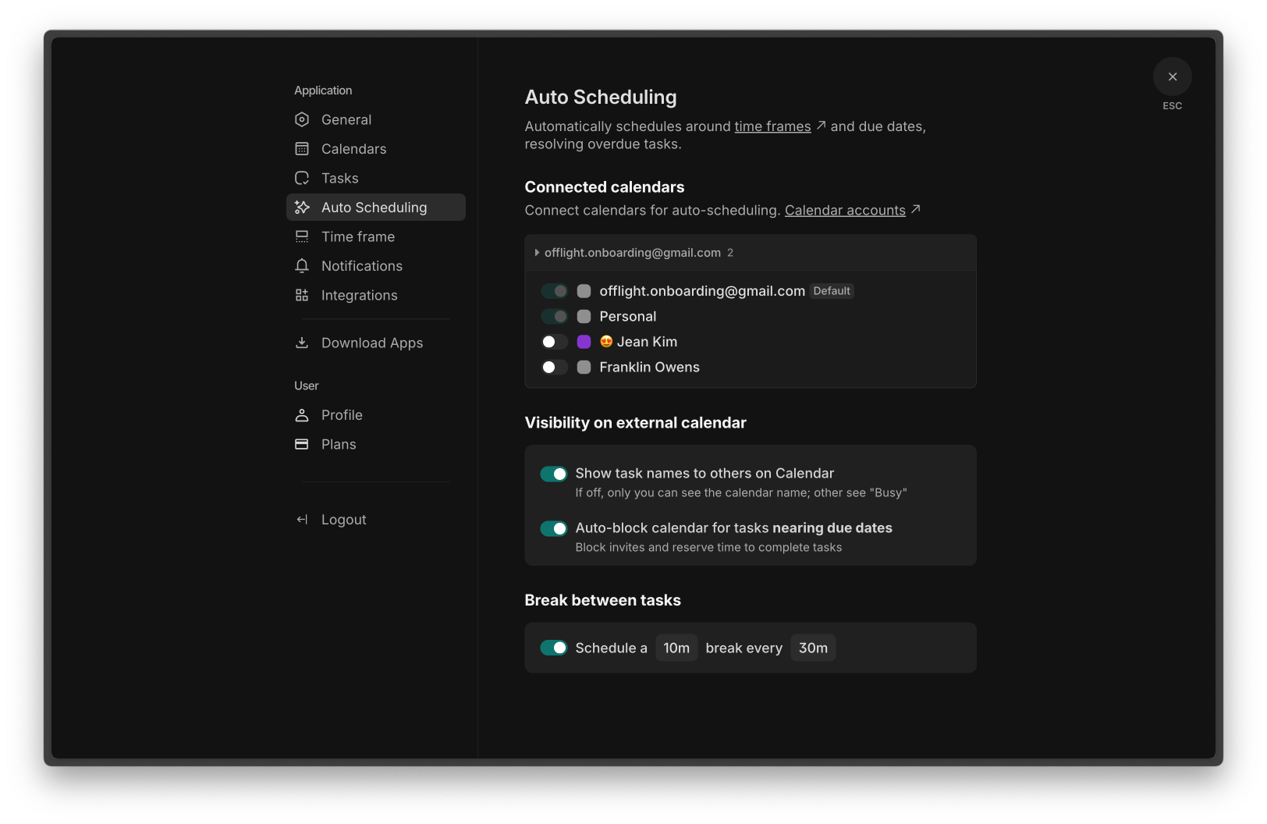Image resolution: width=1267 pixels, height=824 pixels.
Task: Click the Logout arrow icon
Action: coord(302,520)
